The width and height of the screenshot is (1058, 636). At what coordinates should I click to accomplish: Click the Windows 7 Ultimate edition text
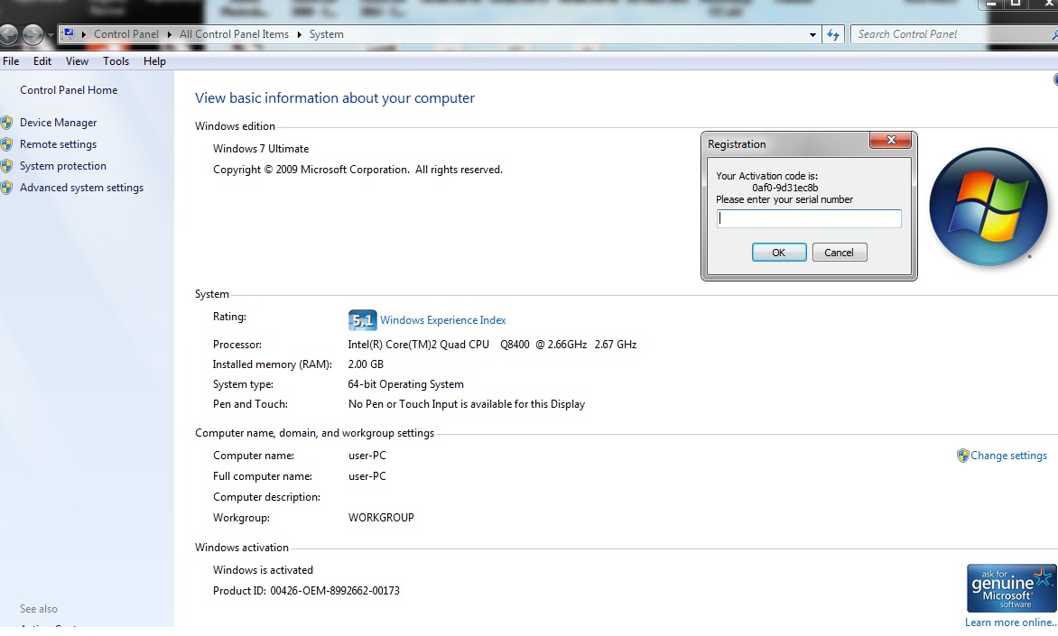[261, 149]
